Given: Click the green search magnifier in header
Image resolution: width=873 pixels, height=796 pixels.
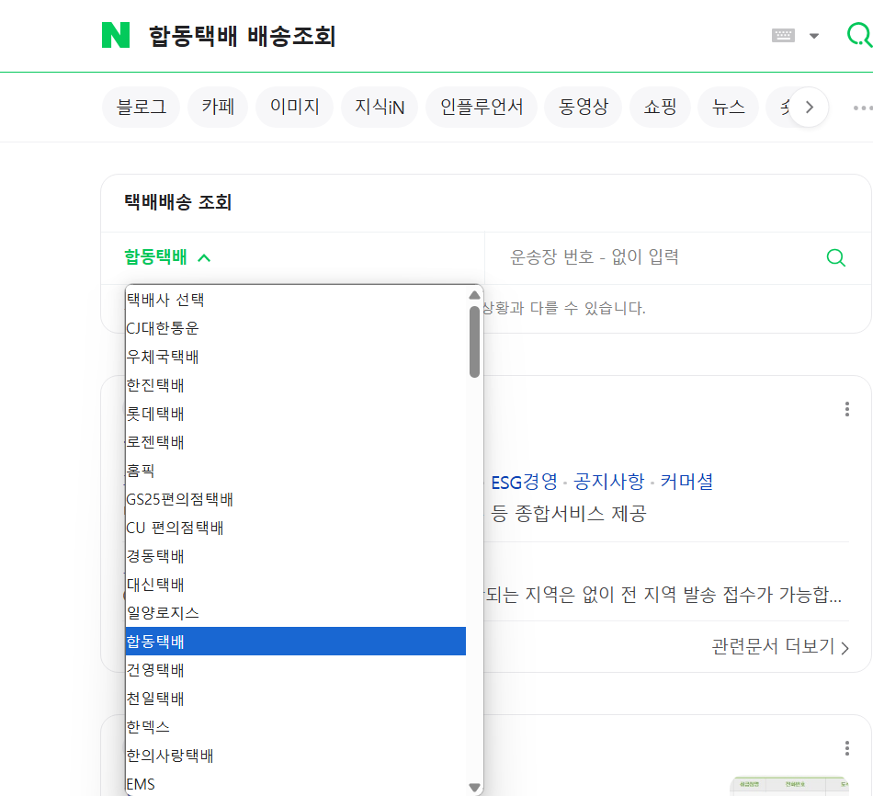Looking at the screenshot, I should pos(859,35).
